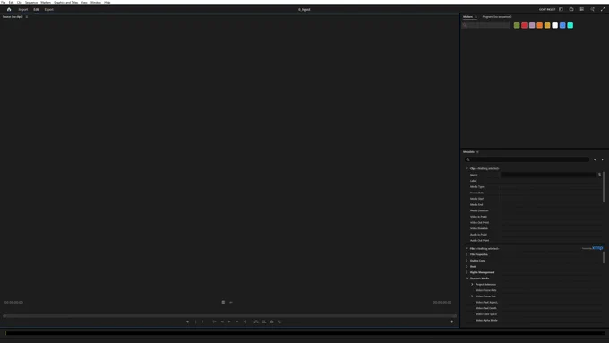Filter markers by purple color
The image size is (609, 343).
(x=532, y=25)
